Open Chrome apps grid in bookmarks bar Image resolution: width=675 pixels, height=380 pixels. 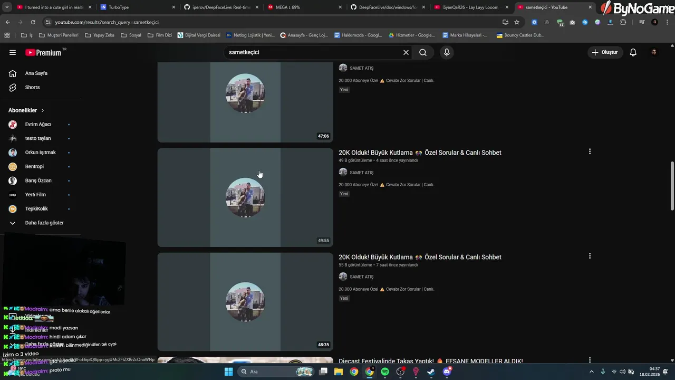pos(7,35)
